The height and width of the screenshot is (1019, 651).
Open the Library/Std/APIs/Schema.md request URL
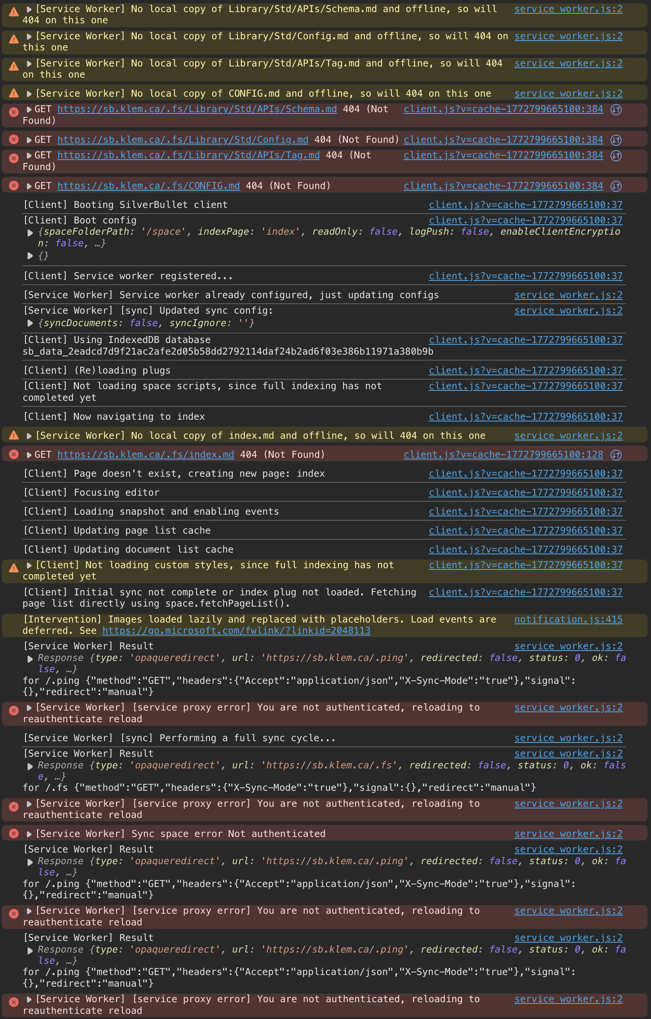point(197,109)
